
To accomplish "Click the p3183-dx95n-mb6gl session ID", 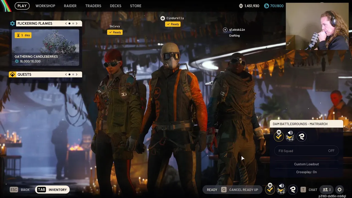I will (x=332, y=196).
